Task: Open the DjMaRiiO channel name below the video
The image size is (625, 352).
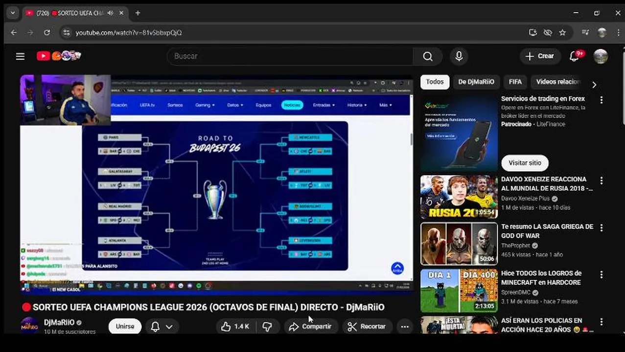Action: click(x=59, y=322)
